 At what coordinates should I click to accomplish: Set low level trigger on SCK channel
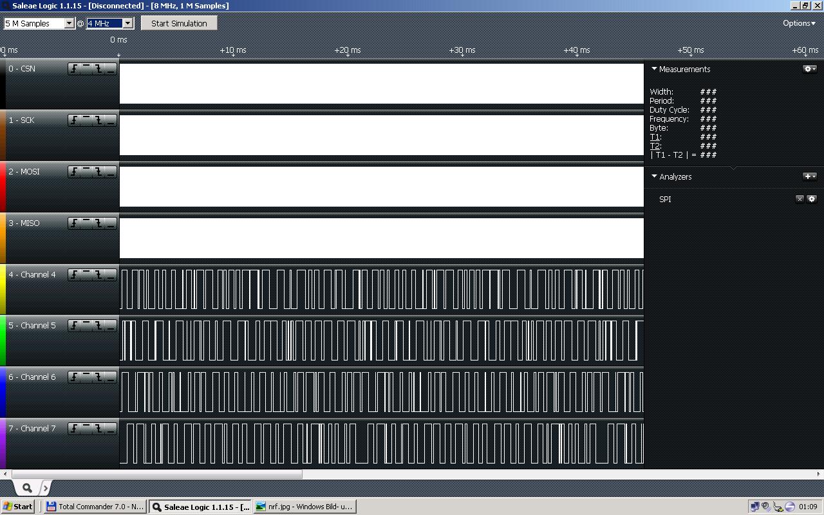pyautogui.click(x=111, y=120)
